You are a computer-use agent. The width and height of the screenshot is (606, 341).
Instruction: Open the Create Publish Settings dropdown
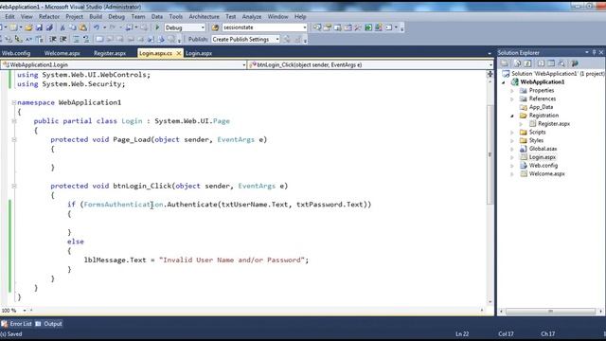277,39
